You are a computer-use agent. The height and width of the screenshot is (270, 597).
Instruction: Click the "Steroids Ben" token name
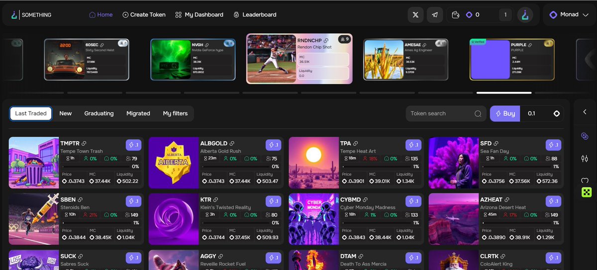[x=75, y=207]
